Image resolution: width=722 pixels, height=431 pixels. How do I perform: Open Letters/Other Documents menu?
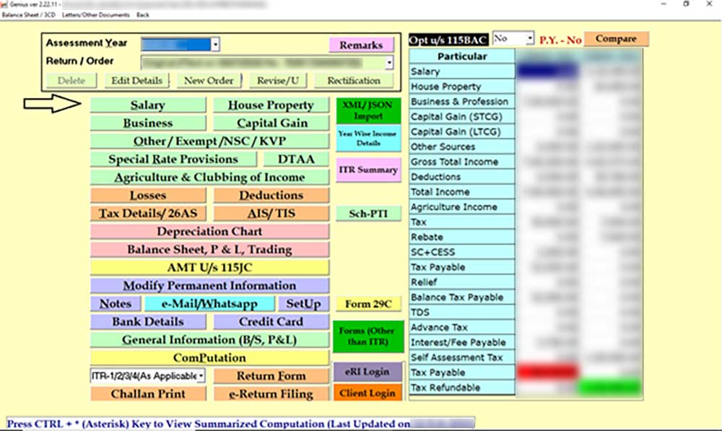click(x=96, y=14)
